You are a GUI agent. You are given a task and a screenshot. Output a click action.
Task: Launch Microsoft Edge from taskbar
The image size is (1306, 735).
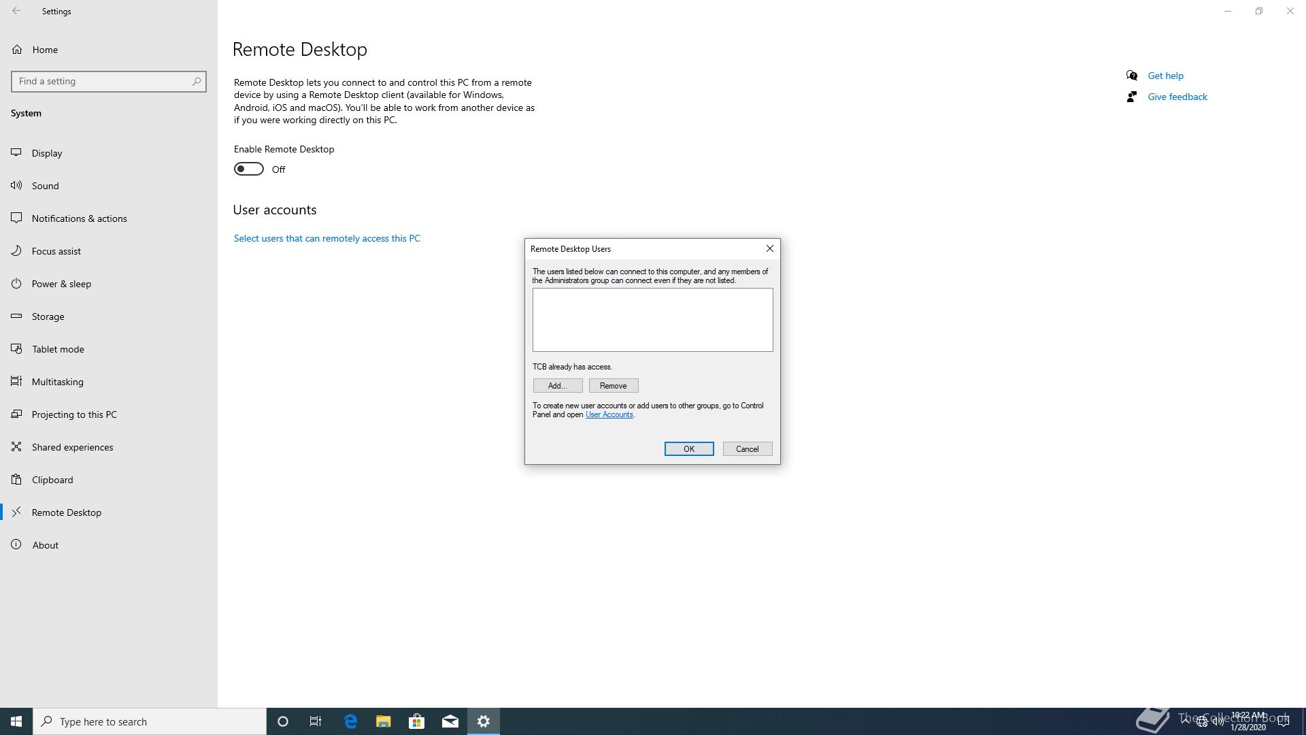[x=350, y=721]
